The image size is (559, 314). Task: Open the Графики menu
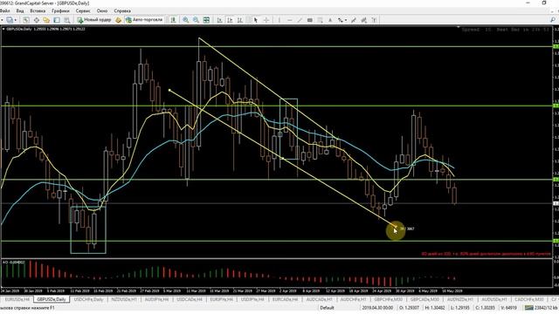click(60, 10)
